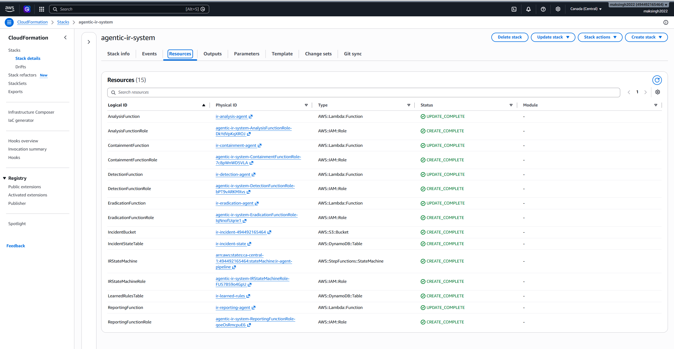Click the Amazon Q purple hexagon icon

click(27, 9)
